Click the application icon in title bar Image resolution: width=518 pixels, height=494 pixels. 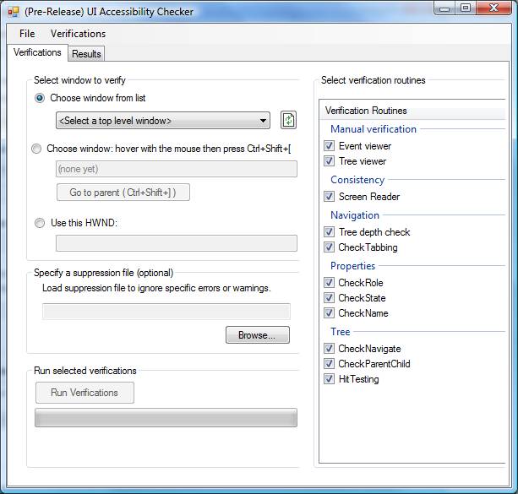(x=14, y=12)
